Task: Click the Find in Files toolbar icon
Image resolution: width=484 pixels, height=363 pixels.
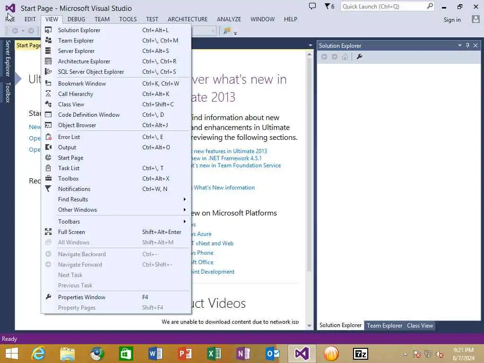Action: tap(227, 31)
